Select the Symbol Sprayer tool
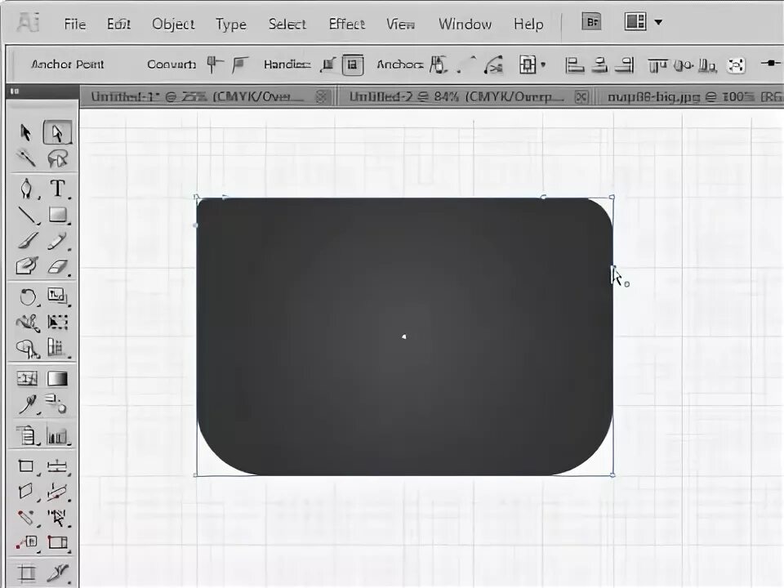 [27, 435]
